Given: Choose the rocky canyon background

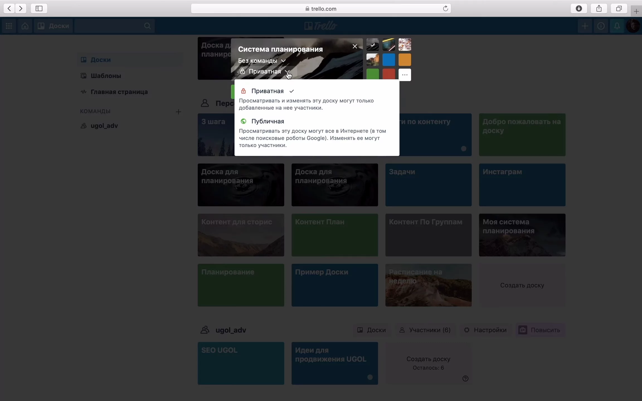Looking at the screenshot, I should point(373,60).
